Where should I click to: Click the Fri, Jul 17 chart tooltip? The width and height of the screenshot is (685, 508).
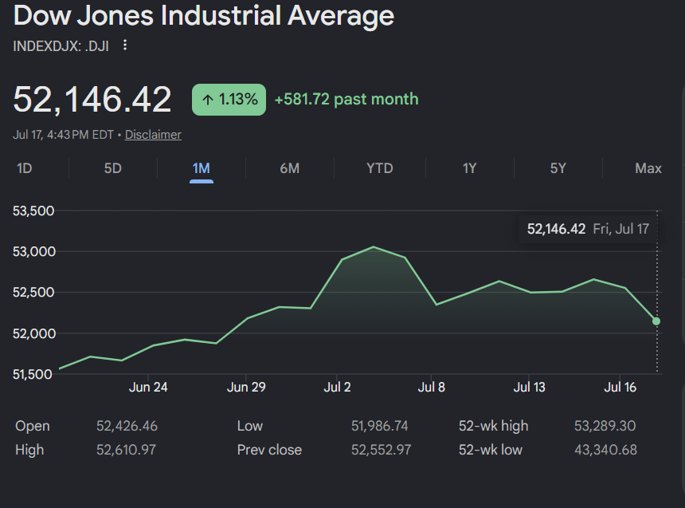[x=588, y=229]
